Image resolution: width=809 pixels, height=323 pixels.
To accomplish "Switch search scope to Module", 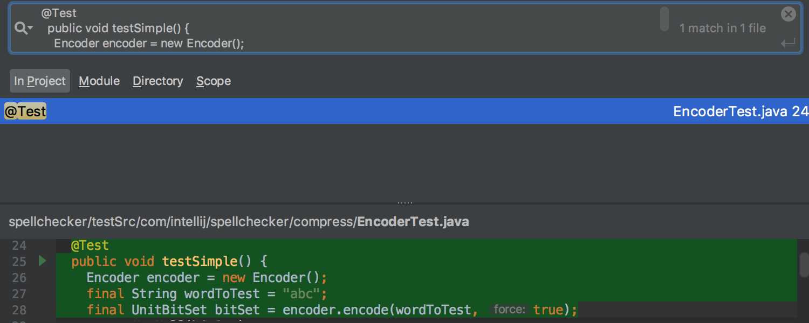I will (x=99, y=81).
